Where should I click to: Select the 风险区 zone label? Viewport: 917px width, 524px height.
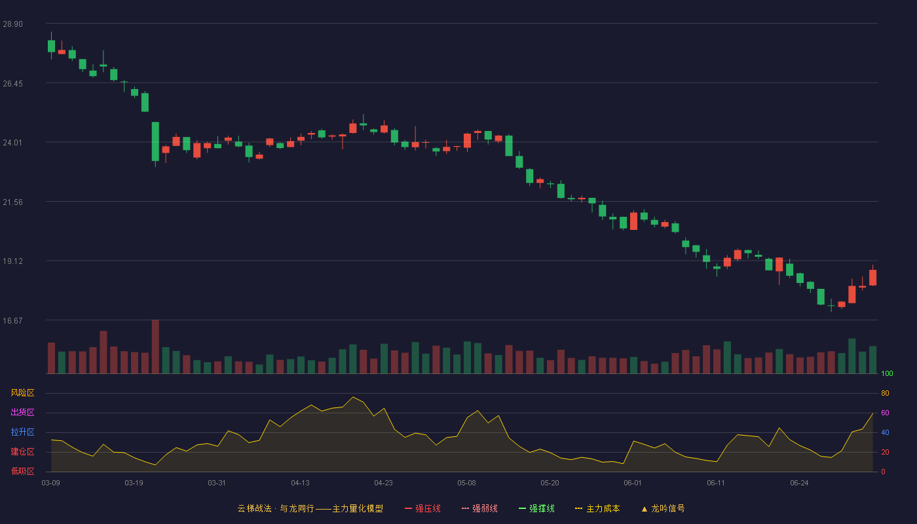point(22,393)
